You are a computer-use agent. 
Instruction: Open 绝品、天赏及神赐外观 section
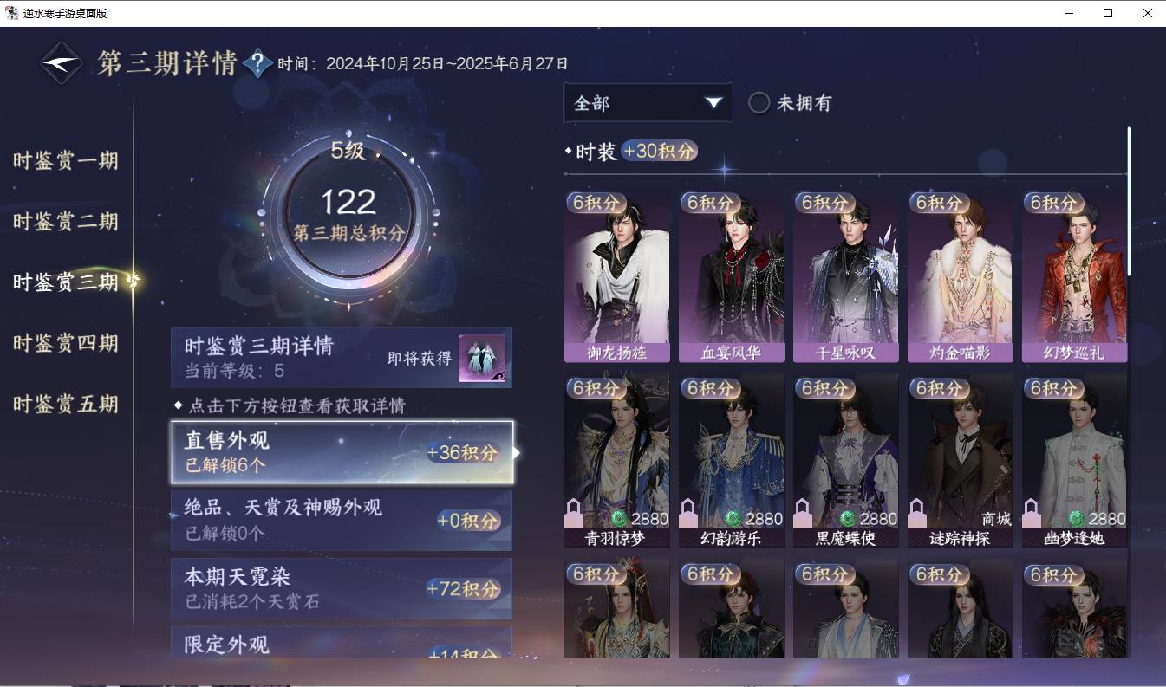pyautogui.click(x=342, y=520)
